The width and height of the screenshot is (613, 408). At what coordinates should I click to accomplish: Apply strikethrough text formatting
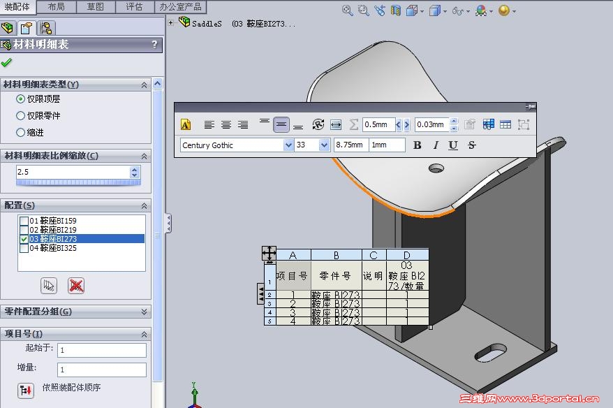click(x=472, y=145)
